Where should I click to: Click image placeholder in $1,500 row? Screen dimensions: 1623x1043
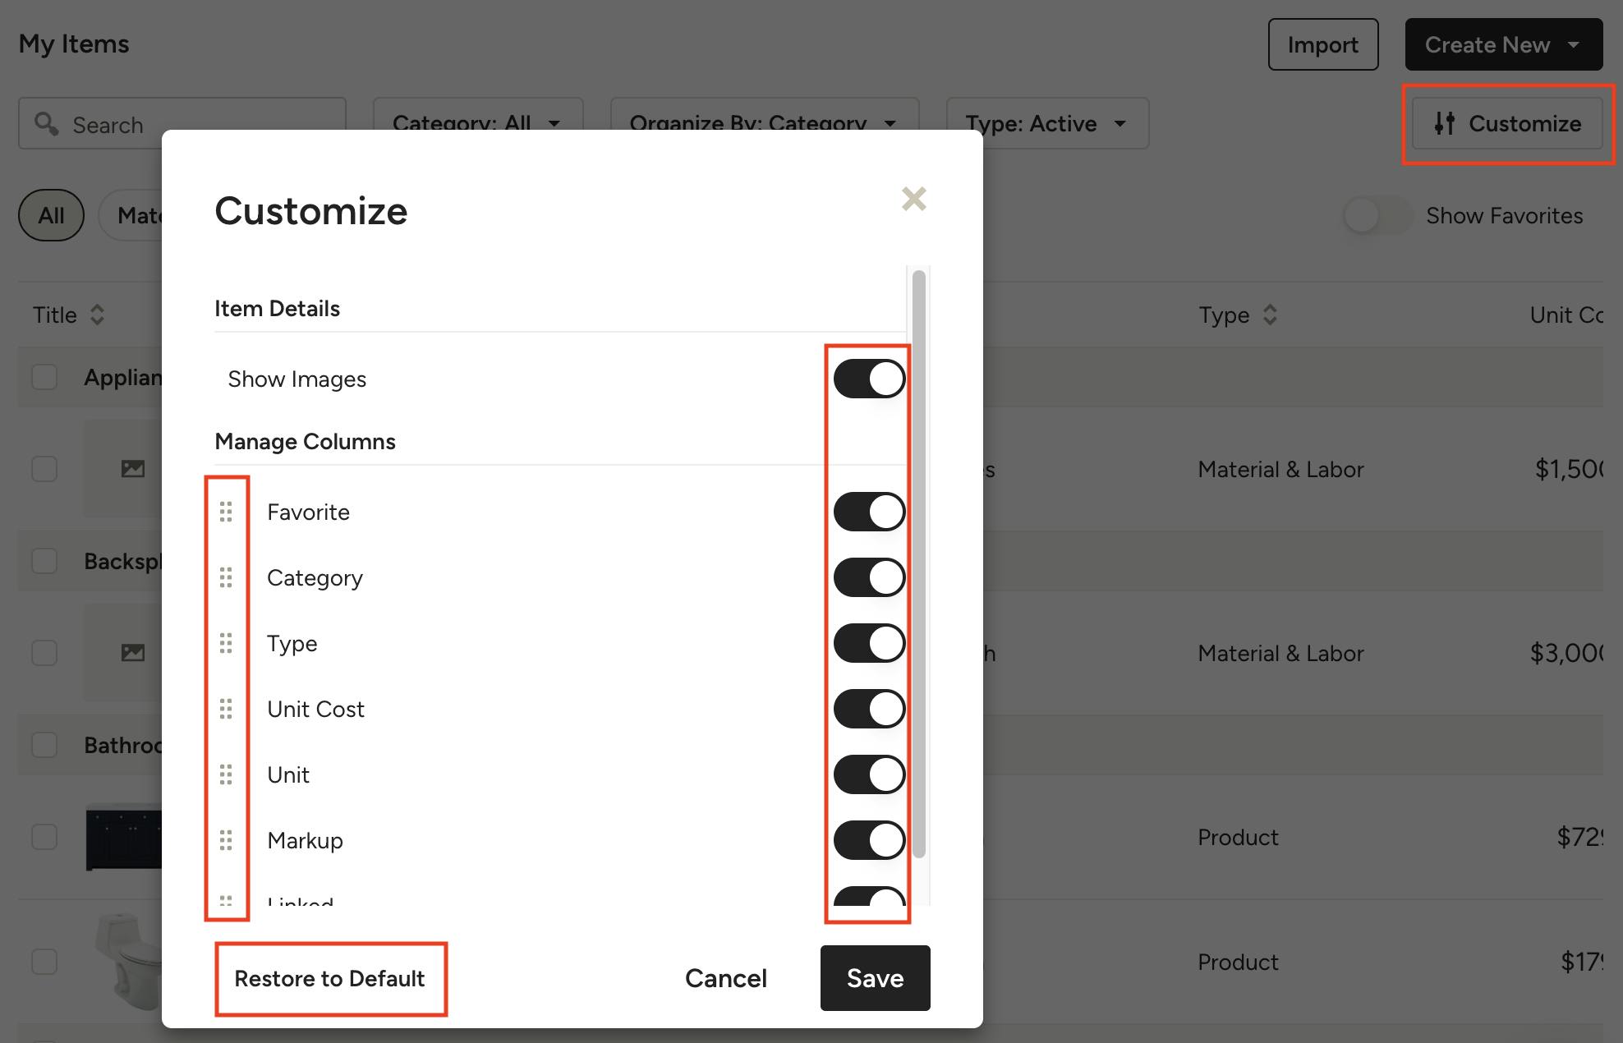click(x=133, y=469)
